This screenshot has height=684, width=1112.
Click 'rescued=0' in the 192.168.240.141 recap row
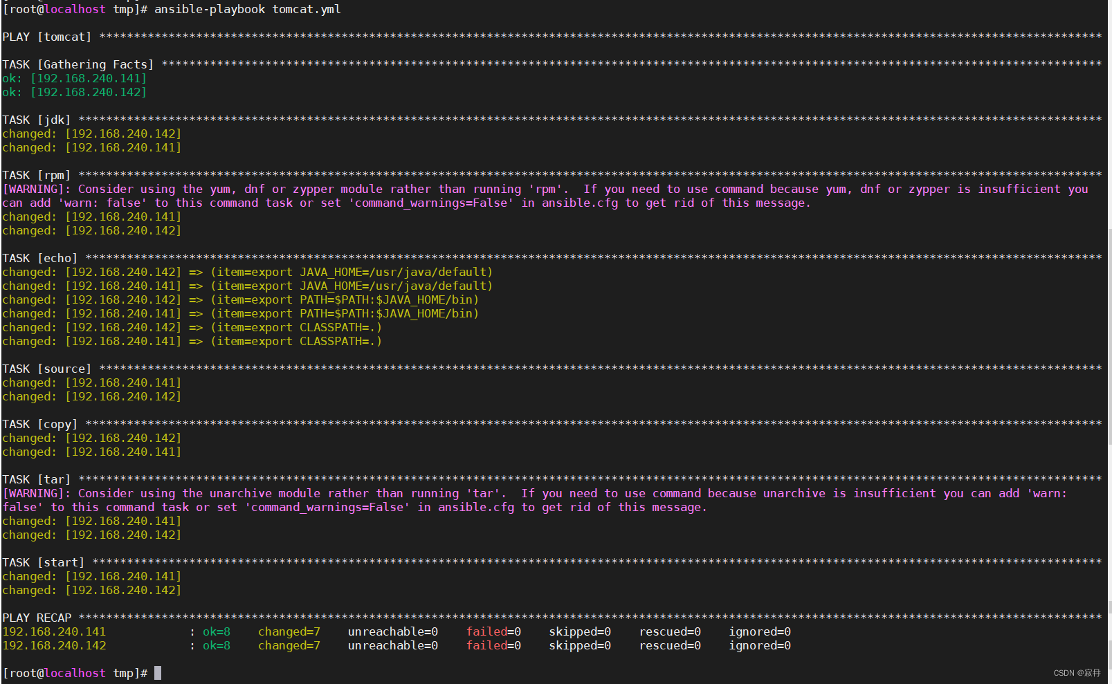click(x=670, y=632)
